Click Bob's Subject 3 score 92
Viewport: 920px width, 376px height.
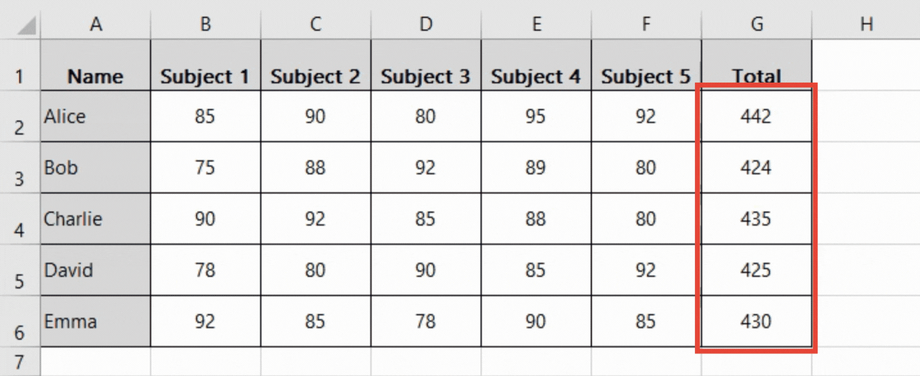[x=425, y=168]
